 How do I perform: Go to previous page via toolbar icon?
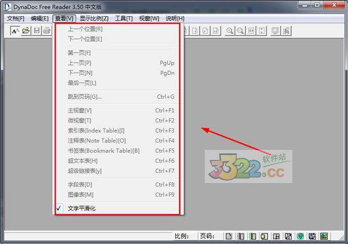pyautogui.click(x=195, y=31)
